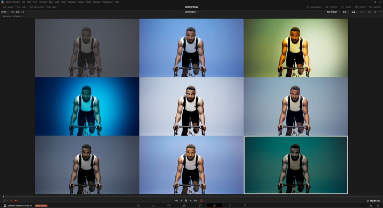Go to the Deliver page rocket icon

(245, 206)
